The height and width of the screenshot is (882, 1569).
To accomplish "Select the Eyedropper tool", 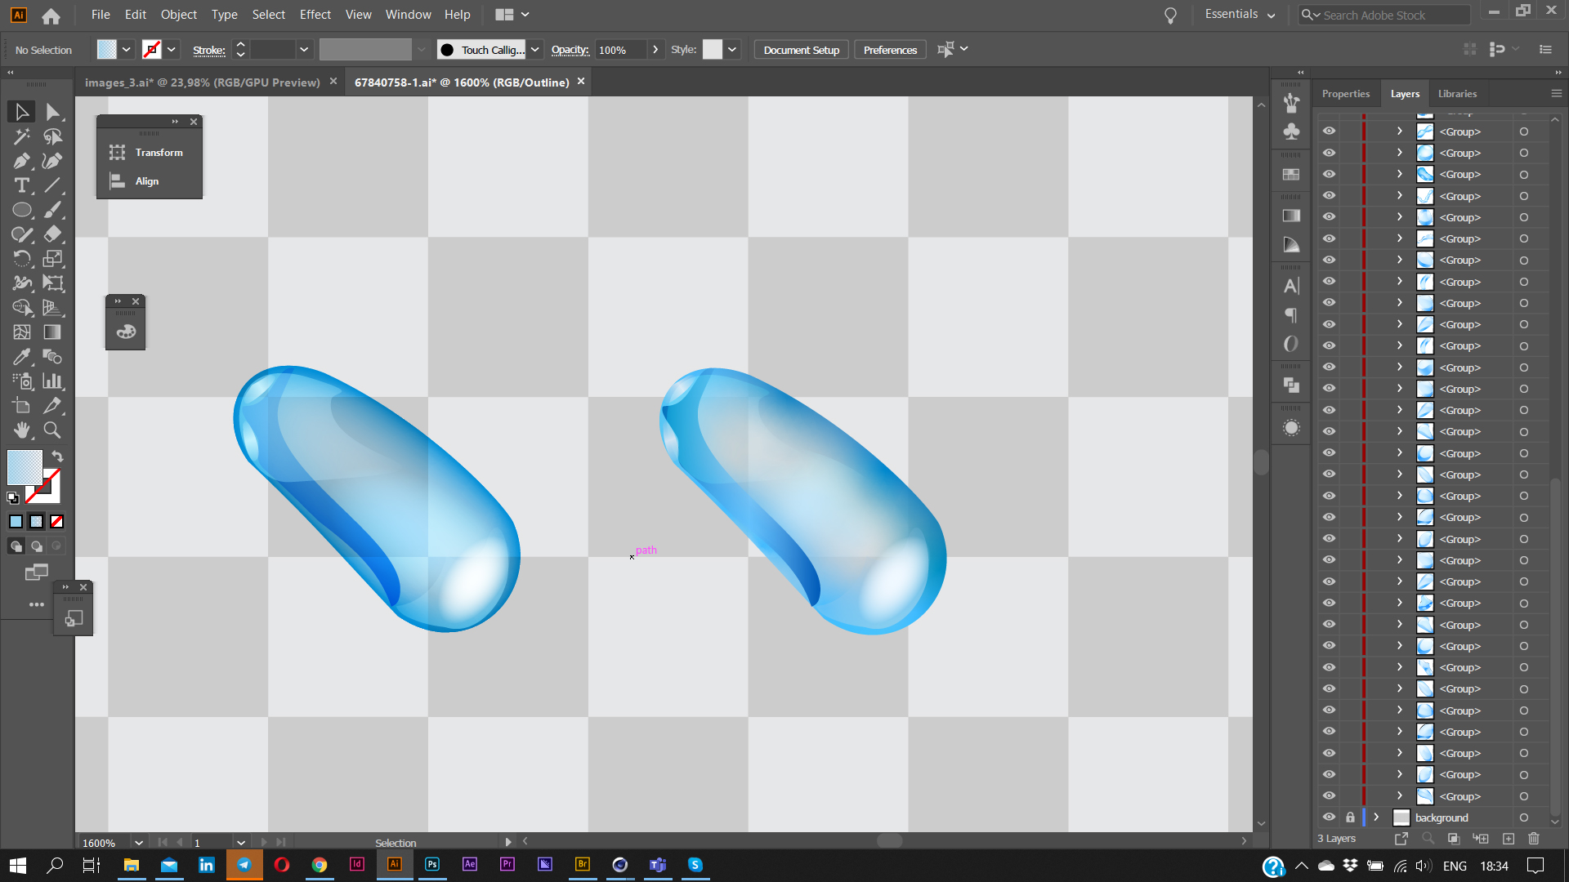I will tap(20, 357).
